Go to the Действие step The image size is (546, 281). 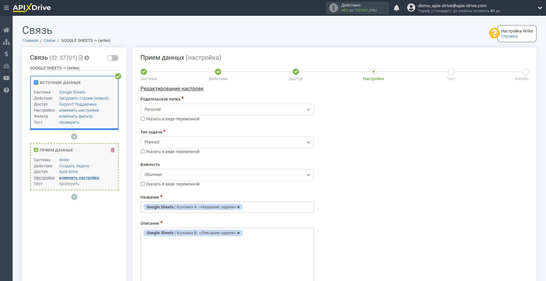tap(218, 72)
